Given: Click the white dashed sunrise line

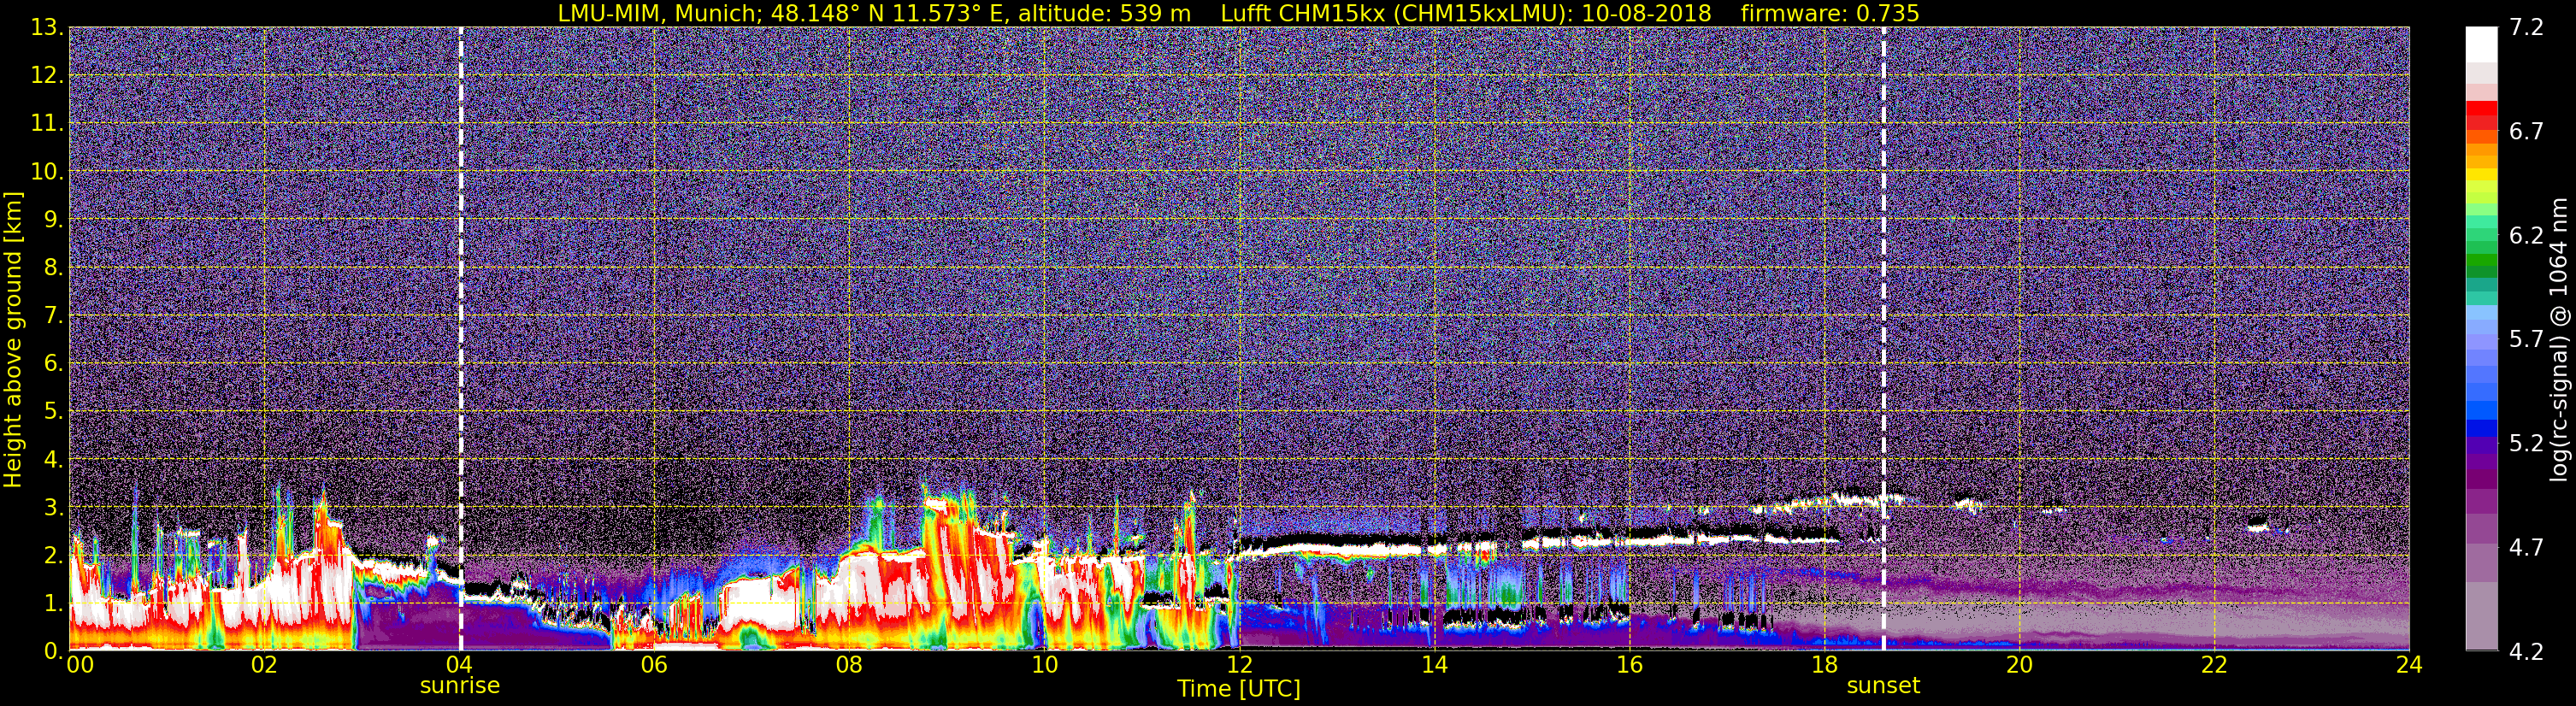Looking at the screenshot, I should pyautogui.click(x=461, y=339).
